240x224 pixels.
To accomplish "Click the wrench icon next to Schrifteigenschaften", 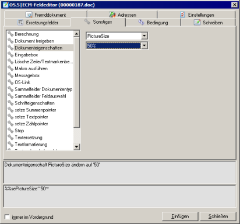I will click(10, 103).
